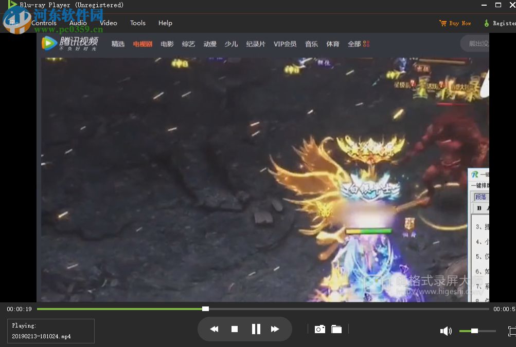
Task: Take a snapshot with the camera icon
Action: [x=319, y=329]
